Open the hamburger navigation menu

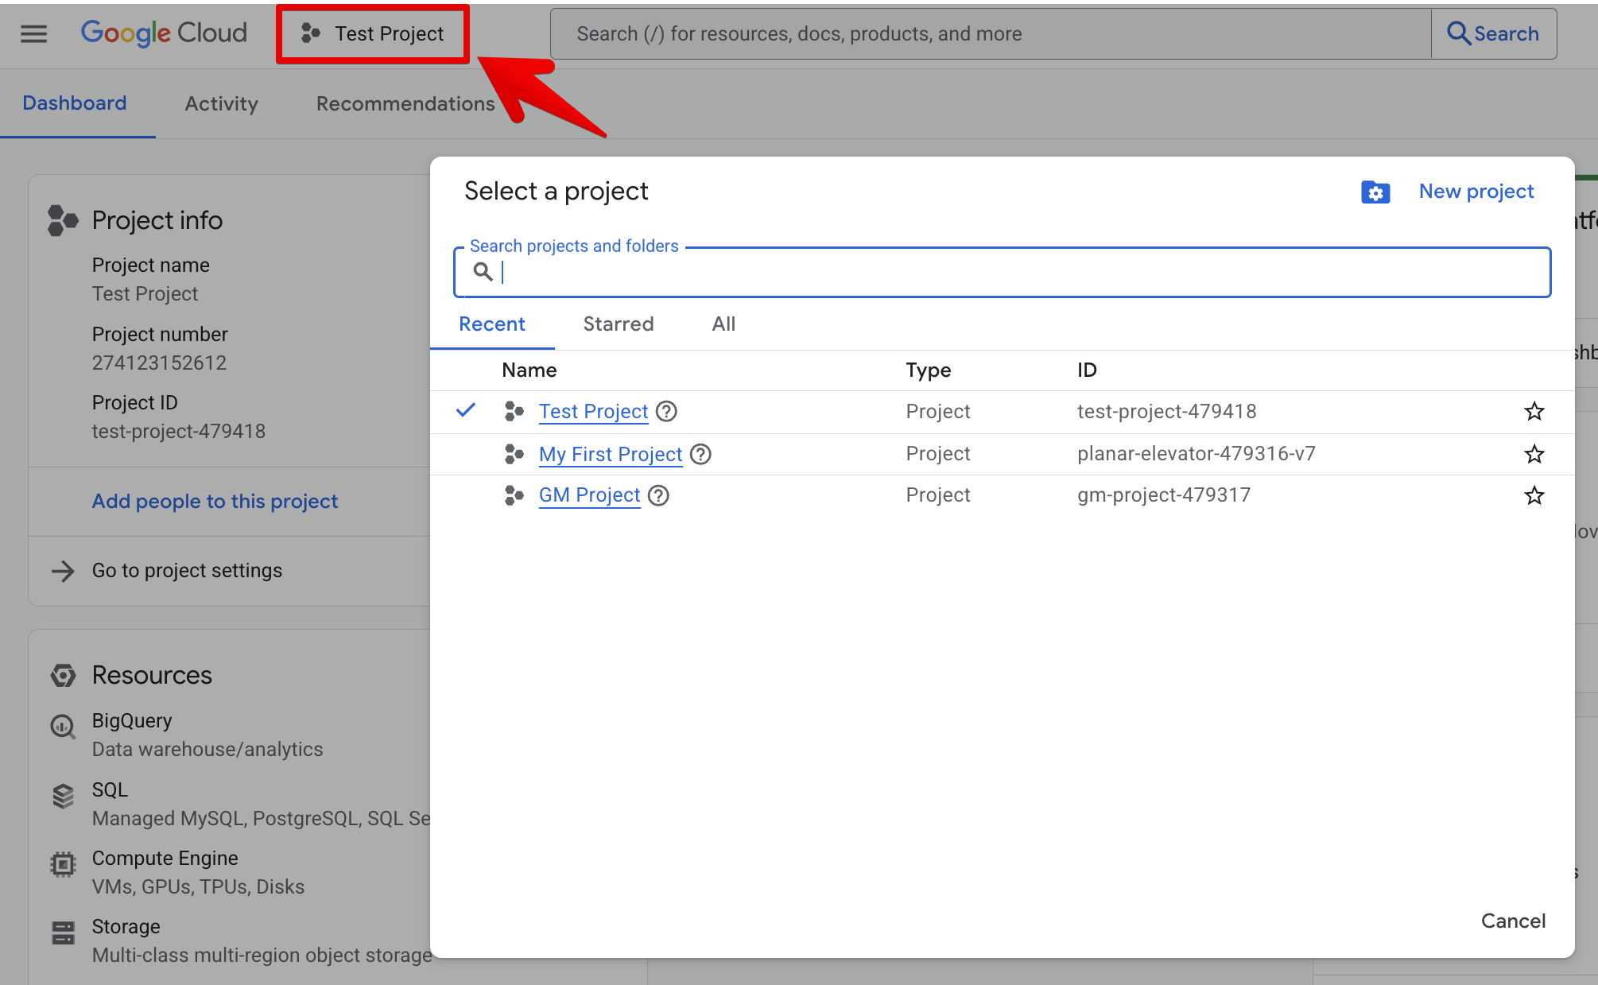(33, 33)
